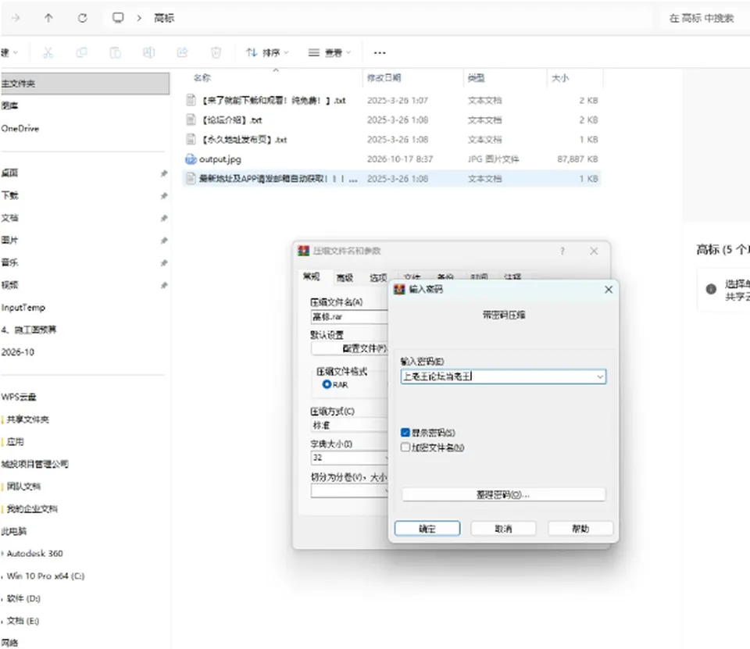Viewport: 750px width, 649px height.
Task: Open OneDrive in the navigation pane
Action: click(20, 128)
